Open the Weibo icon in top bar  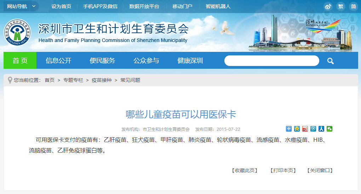(x=328, y=6)
